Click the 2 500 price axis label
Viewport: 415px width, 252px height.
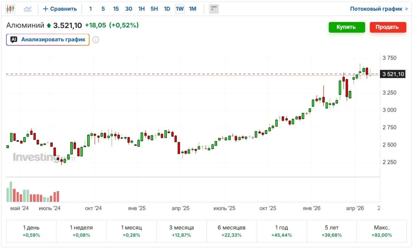pos(389,144)
